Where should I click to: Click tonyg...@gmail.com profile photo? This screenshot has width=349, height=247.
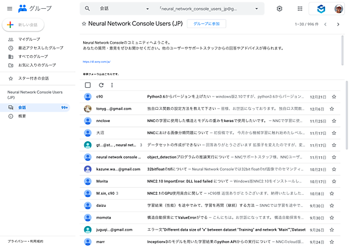point(88,109)
